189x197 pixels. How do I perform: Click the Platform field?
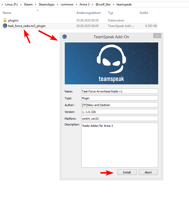tap(120, 118)
